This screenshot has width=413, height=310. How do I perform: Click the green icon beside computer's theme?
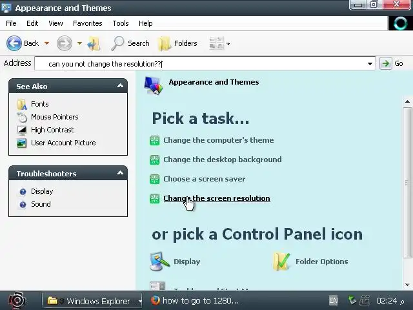pos(155,141)
